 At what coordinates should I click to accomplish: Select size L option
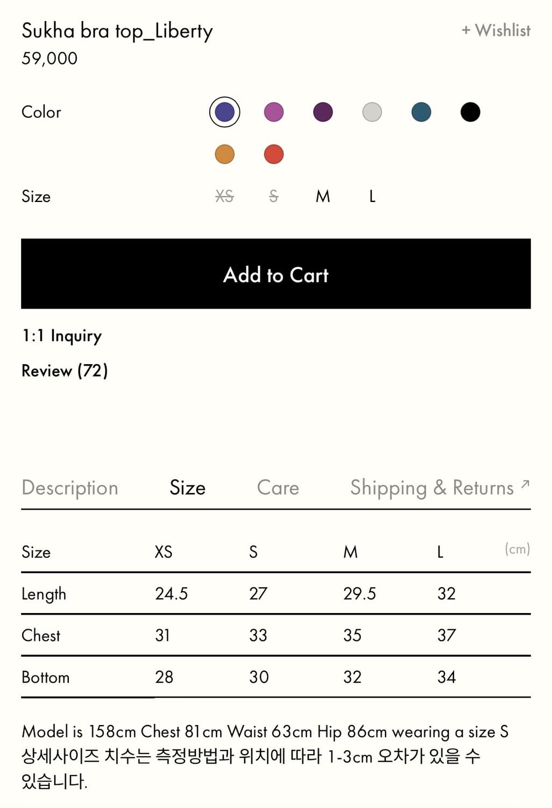coord(372,197)
